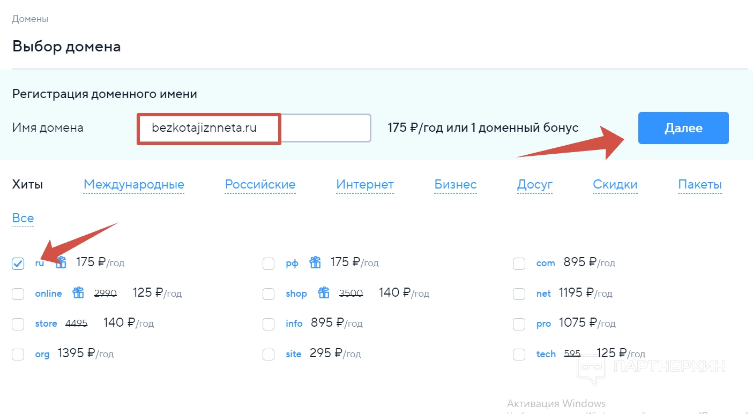Check the tech domain zone box
Screen dimensions: 753x414
[x=519, y=355]
